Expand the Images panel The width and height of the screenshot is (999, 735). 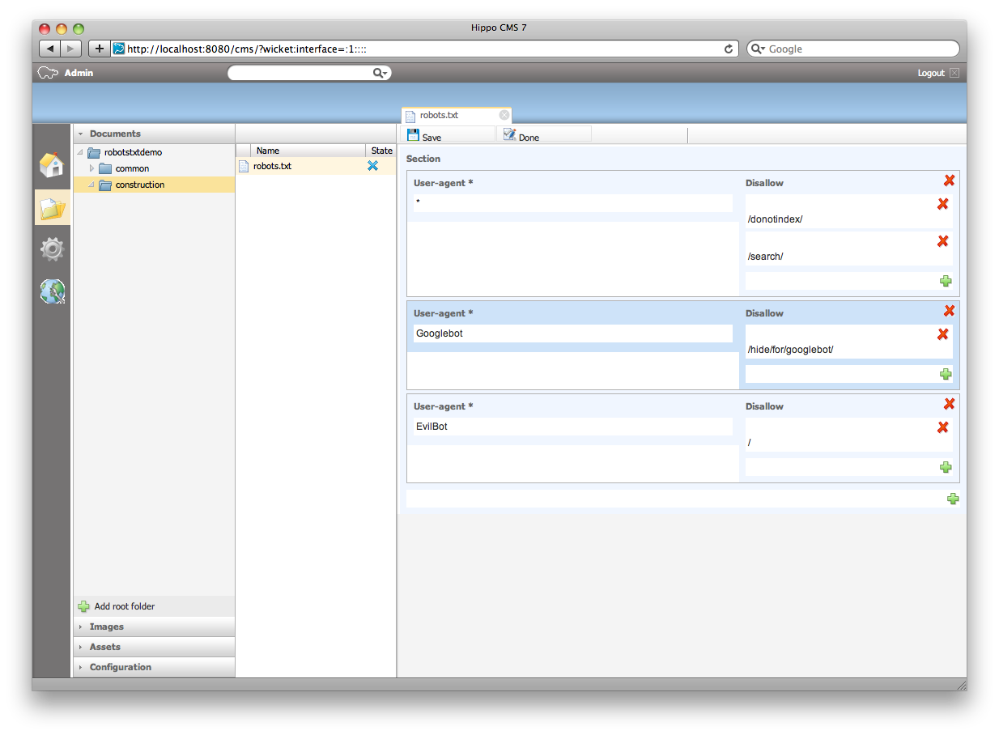tap(106, 627)
